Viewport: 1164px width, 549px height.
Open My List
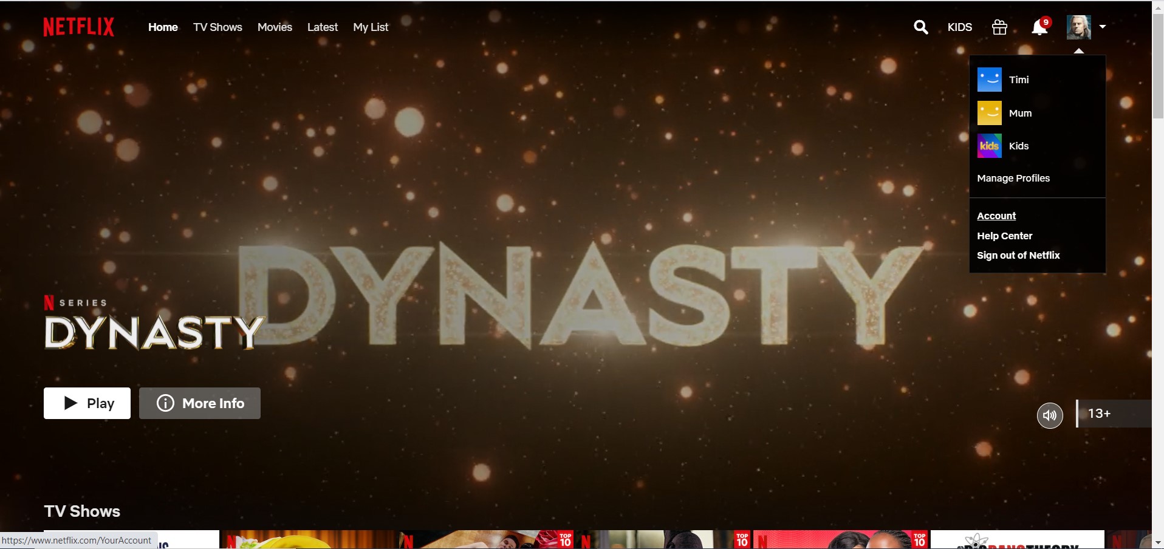371,27
